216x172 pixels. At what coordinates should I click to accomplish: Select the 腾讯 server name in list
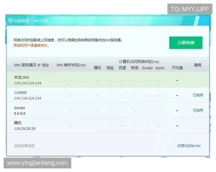[x=18, y=123]
